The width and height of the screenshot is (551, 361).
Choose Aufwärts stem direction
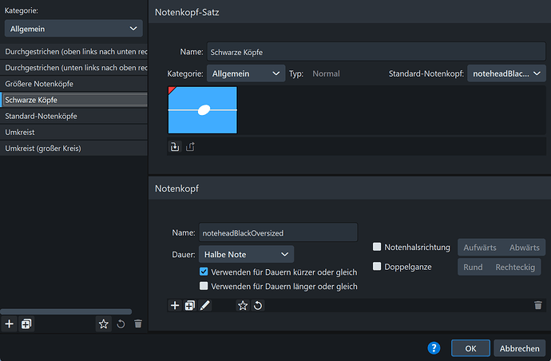click(480, 248)
